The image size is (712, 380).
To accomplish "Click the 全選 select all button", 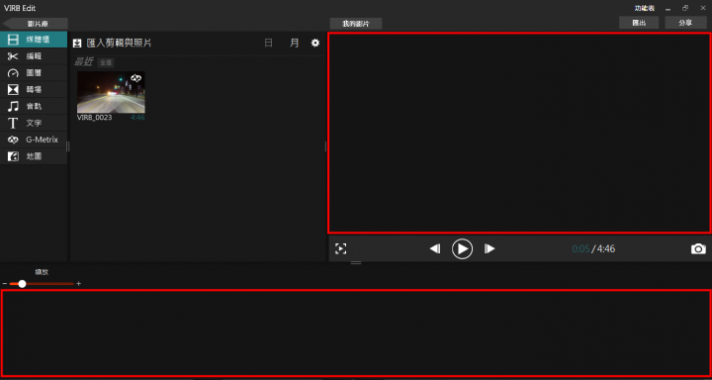I will pyautogui.click(x=106, y=62).
